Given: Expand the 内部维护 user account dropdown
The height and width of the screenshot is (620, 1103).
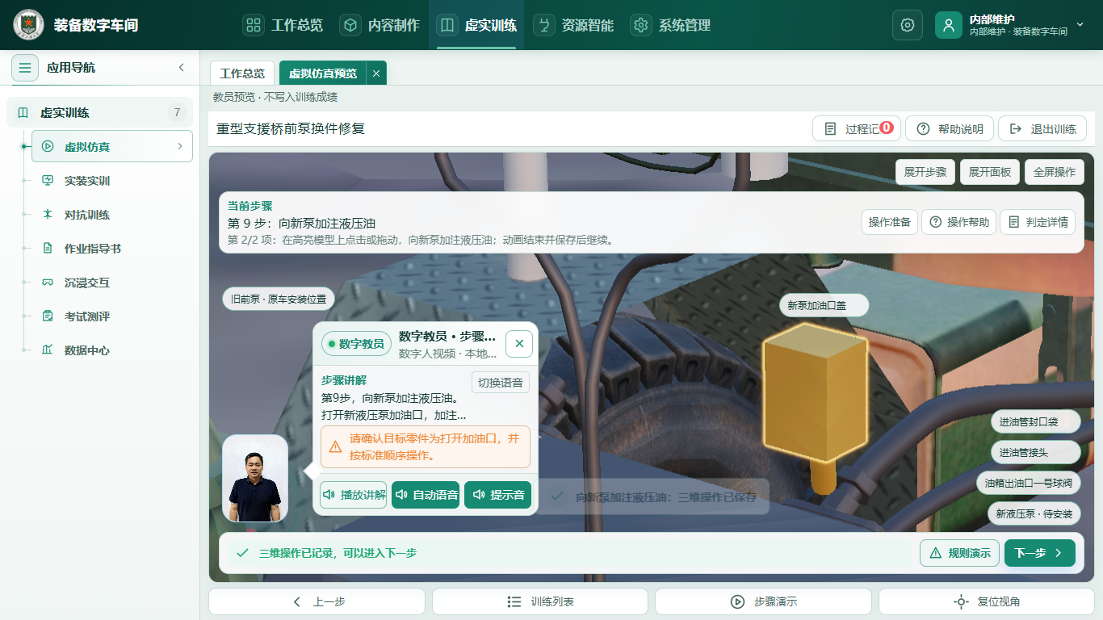Looking at the screenshot, I should point(1080,25).
